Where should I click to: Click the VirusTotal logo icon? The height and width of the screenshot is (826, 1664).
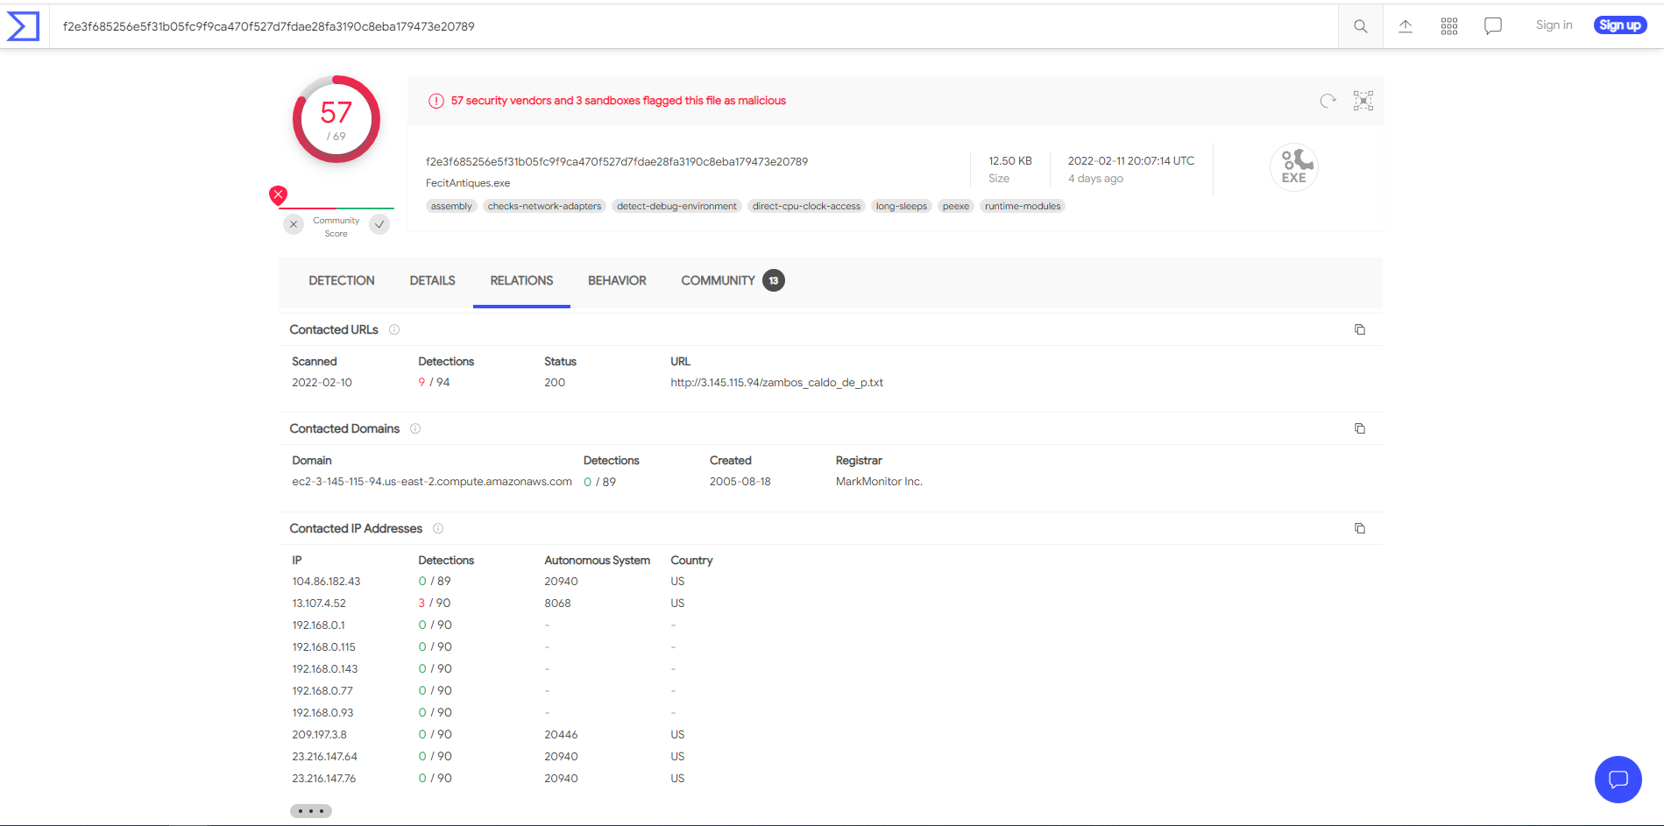point(24,26)
